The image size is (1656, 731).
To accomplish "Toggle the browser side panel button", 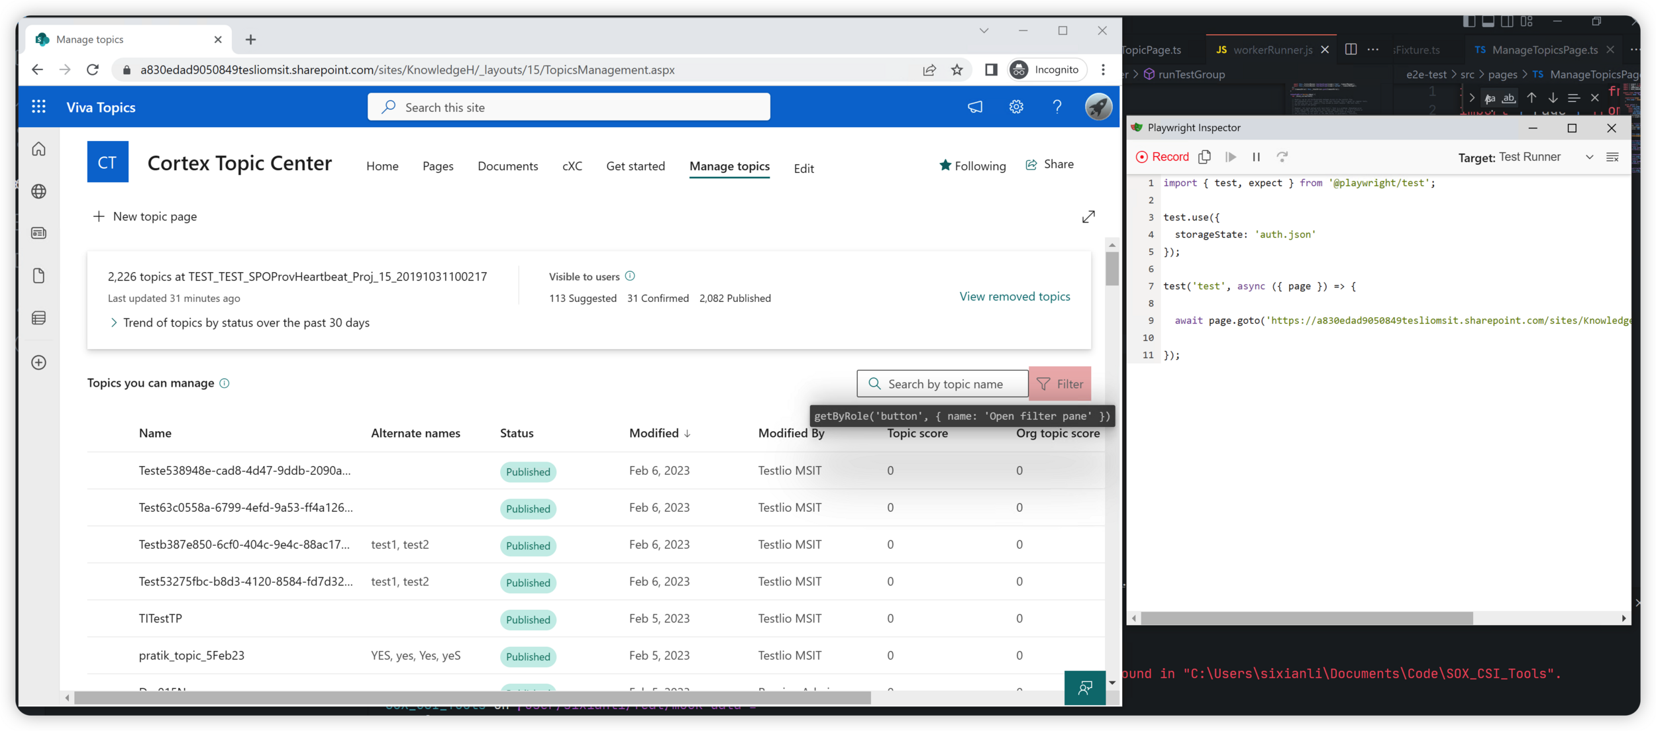I will click(x=990, y=70).
